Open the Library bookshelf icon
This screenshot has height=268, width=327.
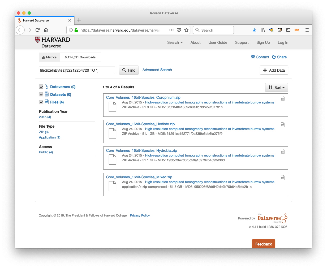click(263, 30)
